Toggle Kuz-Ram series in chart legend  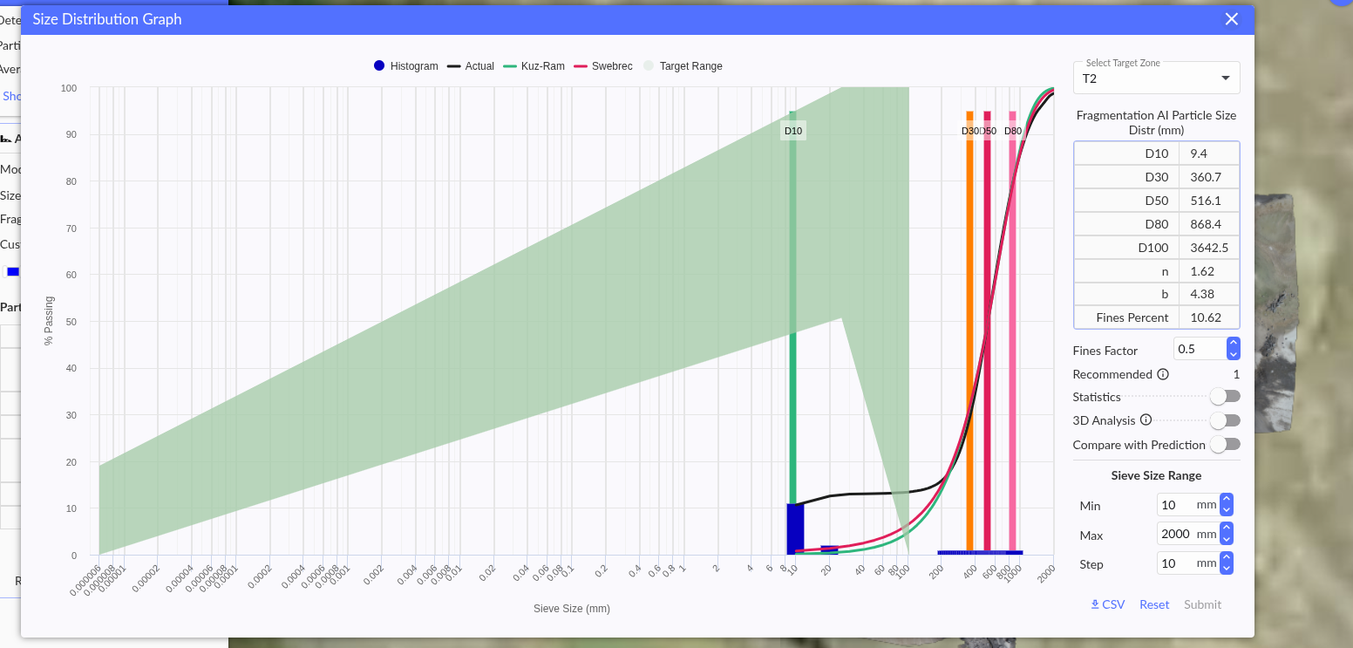click(x=534, y=66)
